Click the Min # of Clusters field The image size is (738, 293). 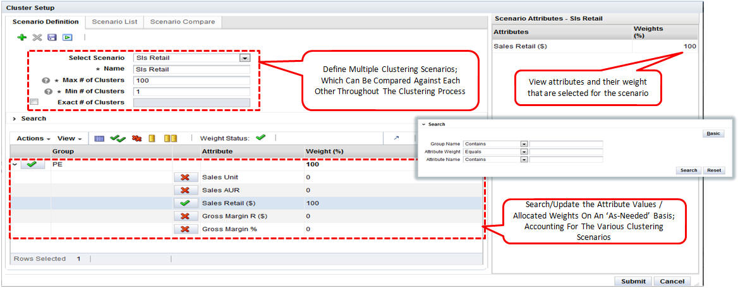click(191, 92)
